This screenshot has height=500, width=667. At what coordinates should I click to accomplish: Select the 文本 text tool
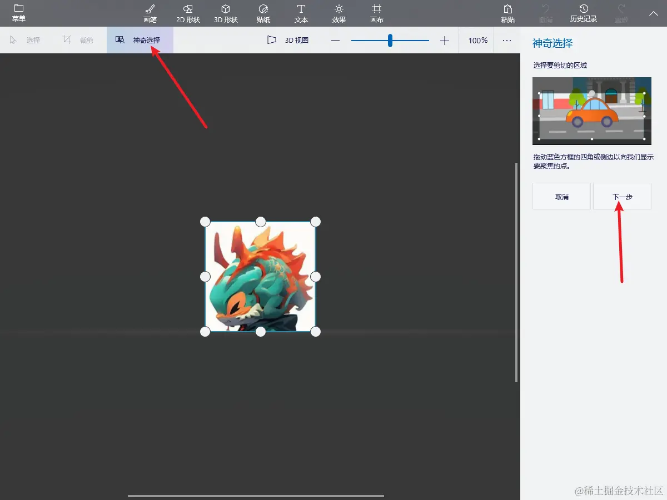pos(301,13)
